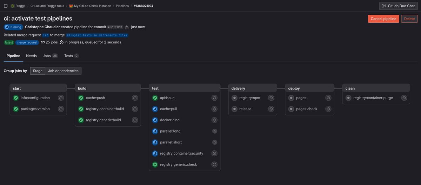Toggle the sidebar panel icon
This screenshot has height=185, width=421.
pos(6,6)
